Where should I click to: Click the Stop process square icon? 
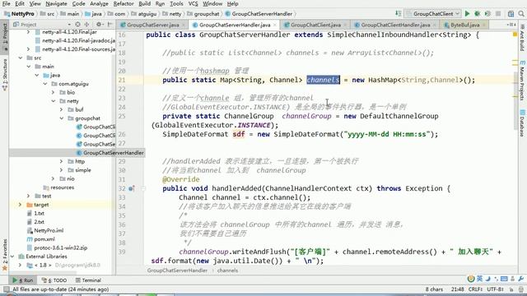tap(498, 14)
